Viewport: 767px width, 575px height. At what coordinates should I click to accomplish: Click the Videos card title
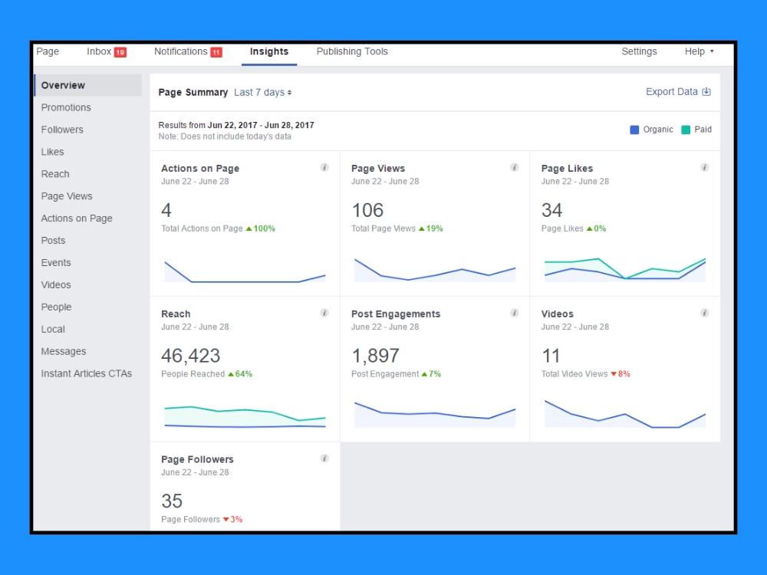tap(557, 314)
